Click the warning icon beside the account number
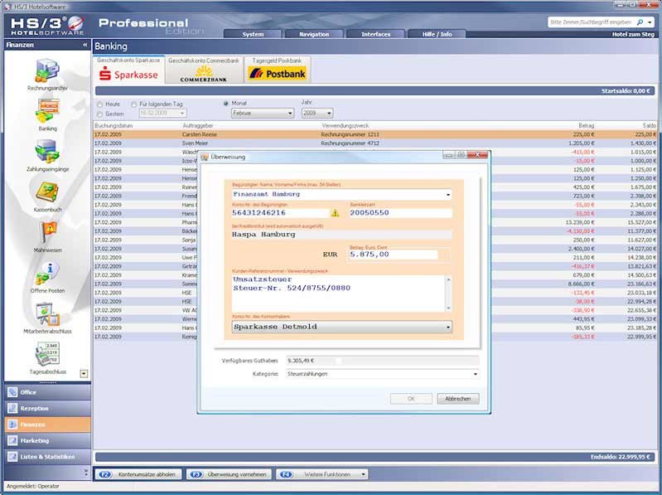Screen dimensions: 662x495 coord(336,213)
